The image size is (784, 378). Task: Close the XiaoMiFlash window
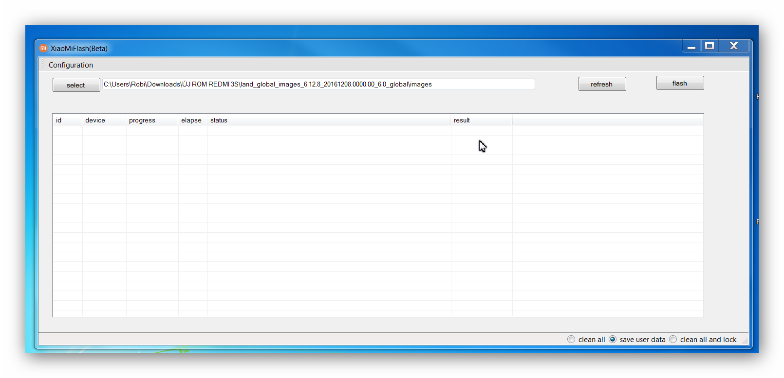click(x=734, y=46)
